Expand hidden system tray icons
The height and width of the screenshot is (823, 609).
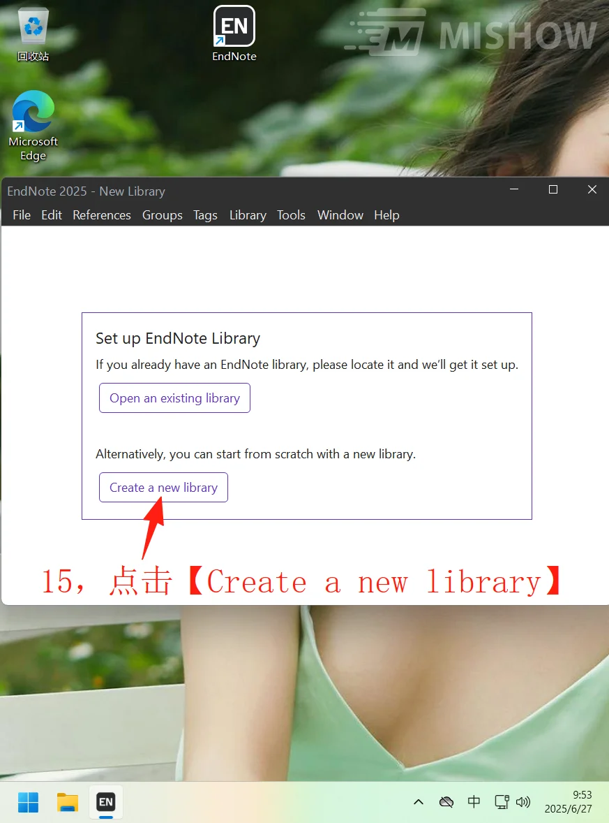click(x=419, y=802)
